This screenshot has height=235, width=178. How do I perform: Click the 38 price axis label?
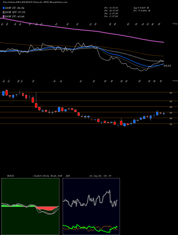(x=171, y=113)
